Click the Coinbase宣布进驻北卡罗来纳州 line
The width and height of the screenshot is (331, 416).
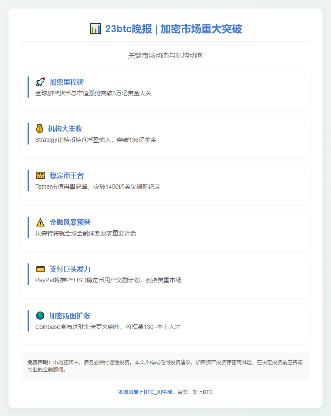click(x=108, y=327)
